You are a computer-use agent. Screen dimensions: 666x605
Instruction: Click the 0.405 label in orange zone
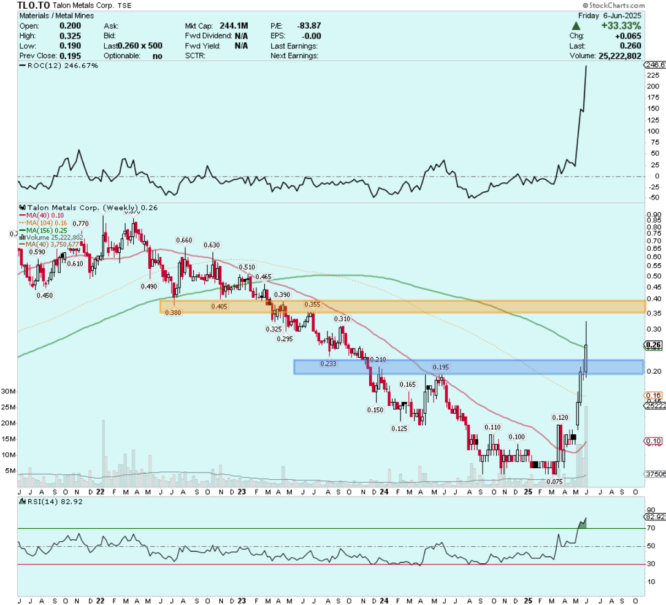point(219,306)
